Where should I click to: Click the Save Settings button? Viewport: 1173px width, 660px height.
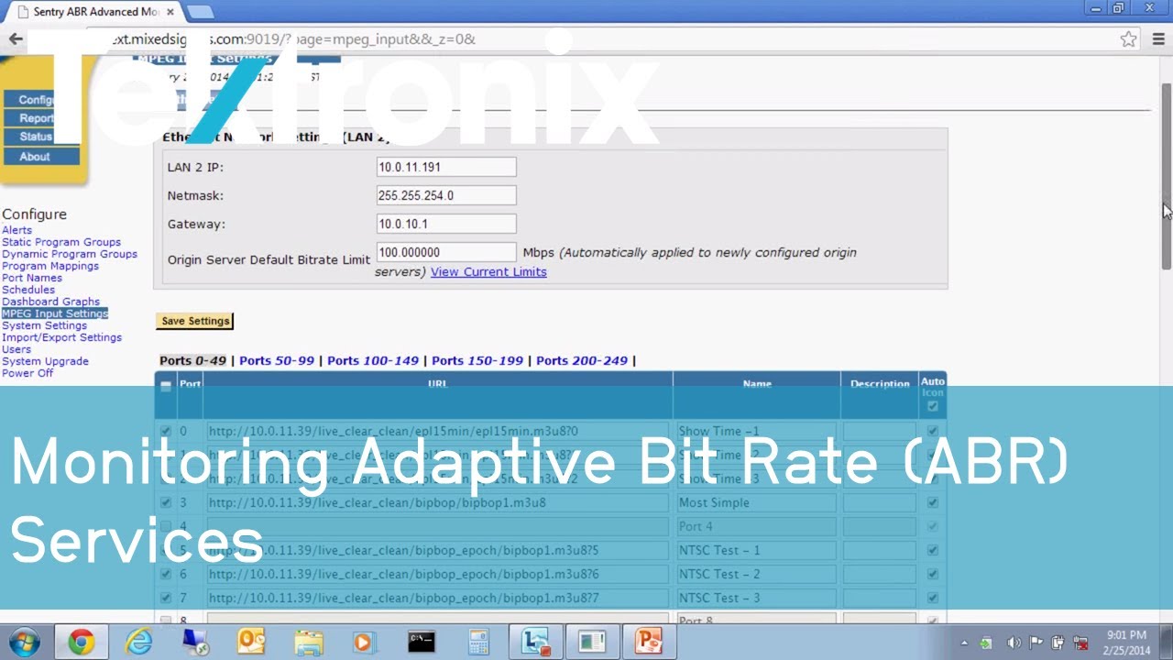click(x=194, y=321)
